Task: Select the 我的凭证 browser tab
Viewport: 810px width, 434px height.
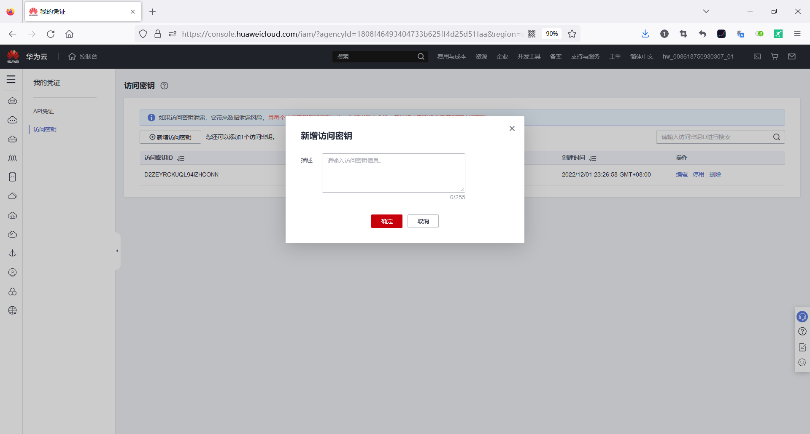Action: [x=83, y=12]
